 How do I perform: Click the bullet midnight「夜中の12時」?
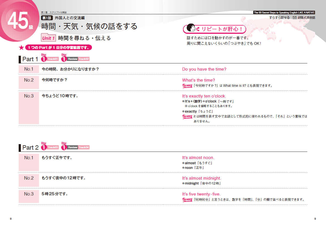pyautogui.click(x=202, y=183)
